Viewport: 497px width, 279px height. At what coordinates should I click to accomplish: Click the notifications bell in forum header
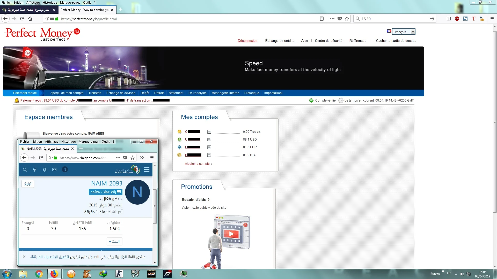[x=45, y=170]
